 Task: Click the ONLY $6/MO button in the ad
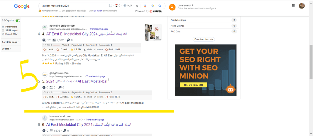point(193,85)
